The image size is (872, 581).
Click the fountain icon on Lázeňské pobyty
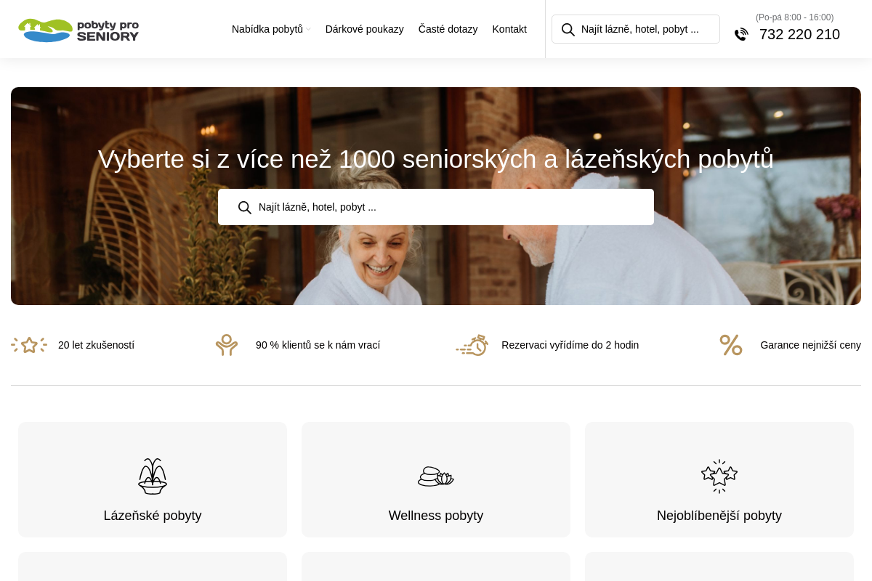tap(153, 476)
